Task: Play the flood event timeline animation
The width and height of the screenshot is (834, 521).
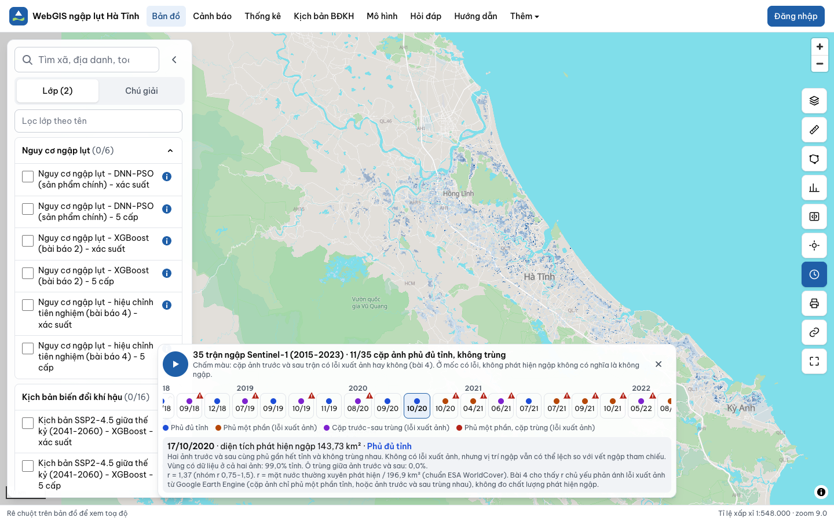Action: click(x=175, y=364)
